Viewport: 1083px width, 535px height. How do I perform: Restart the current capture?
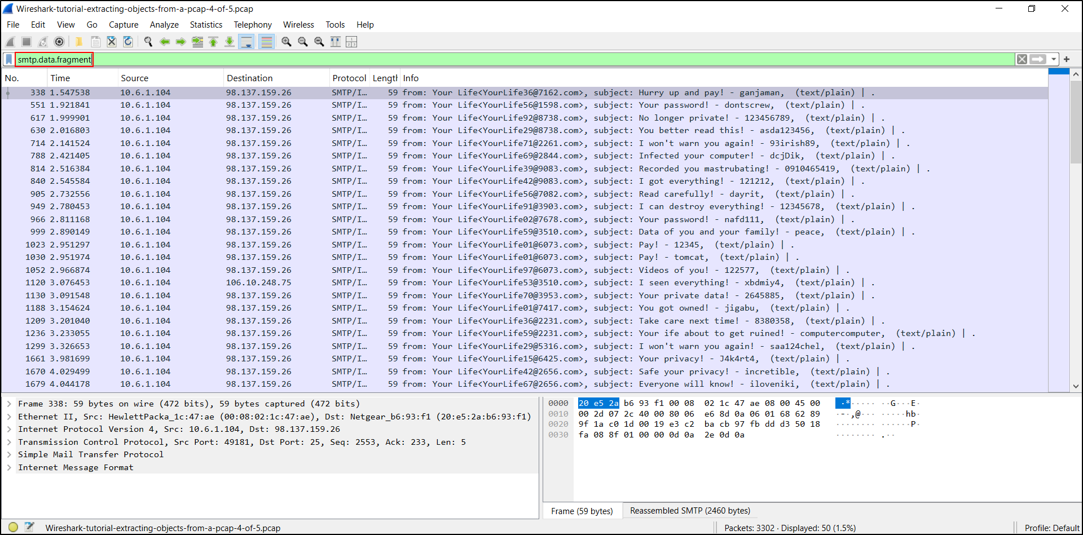click(x=43, y=42)
